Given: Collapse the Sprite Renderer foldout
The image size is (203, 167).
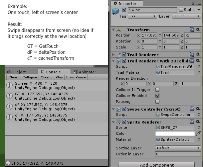Looking at the screenshot, I should click(x=113, y=122).
